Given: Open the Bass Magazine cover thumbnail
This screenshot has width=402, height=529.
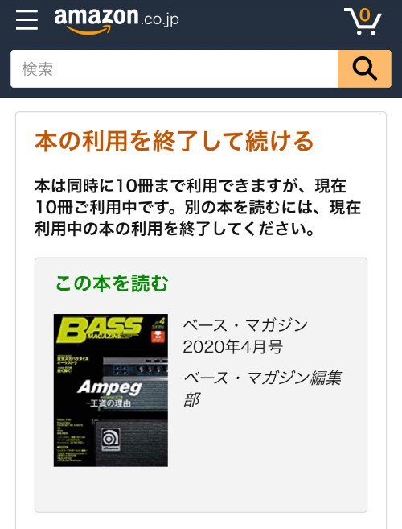Looking at the screenshot, I should click(111, 391).
